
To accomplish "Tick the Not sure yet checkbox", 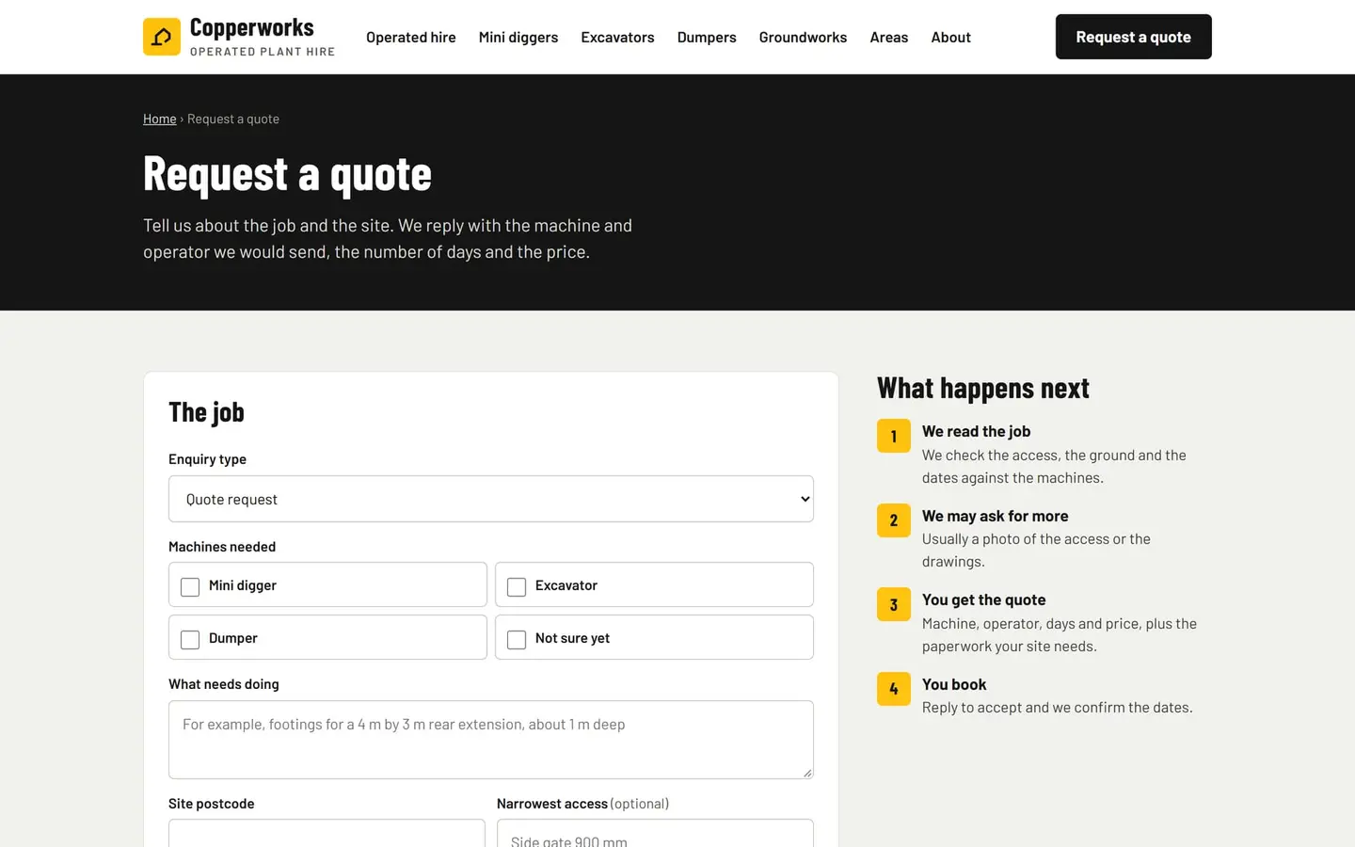I will [517, 639].
